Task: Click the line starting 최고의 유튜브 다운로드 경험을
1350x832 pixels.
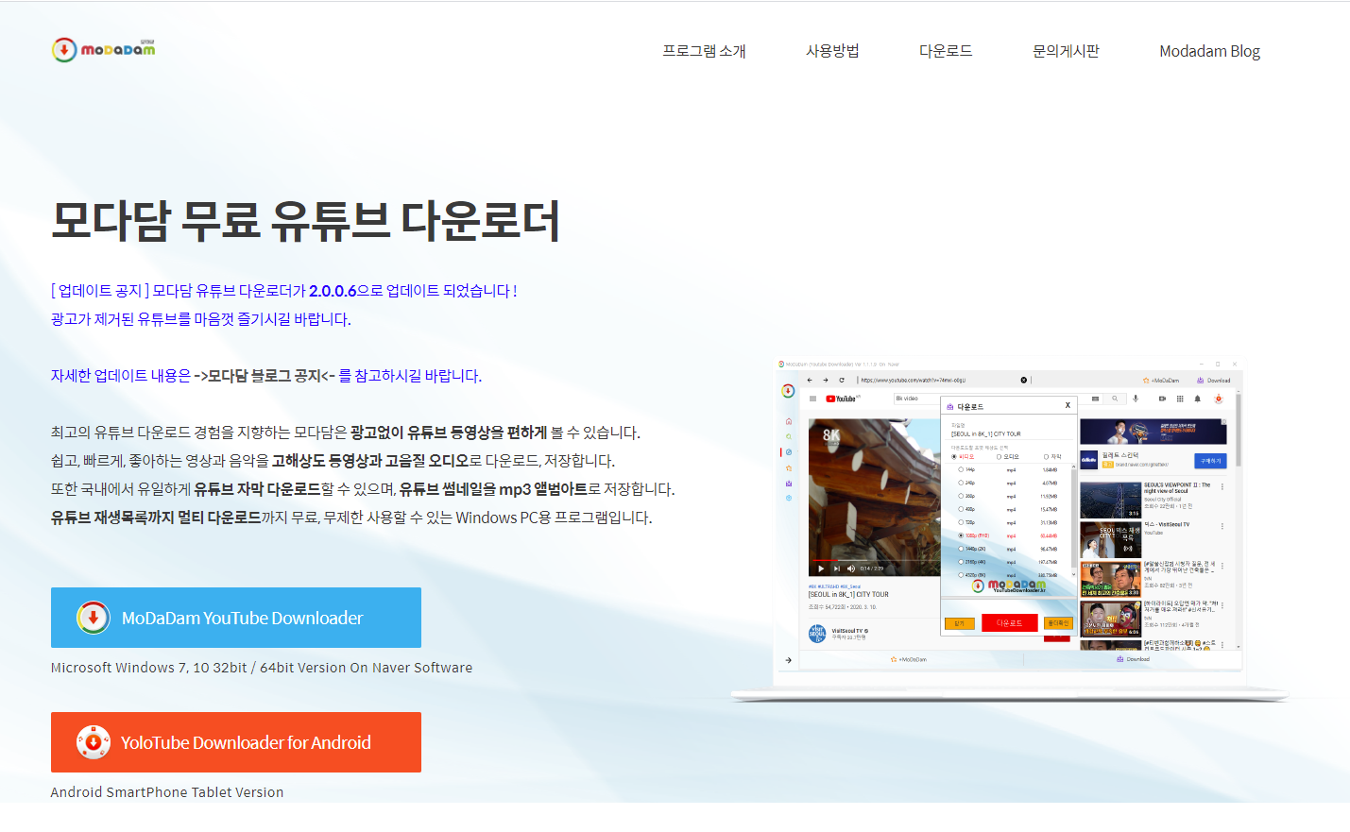Action: click(x=346, y=433)
